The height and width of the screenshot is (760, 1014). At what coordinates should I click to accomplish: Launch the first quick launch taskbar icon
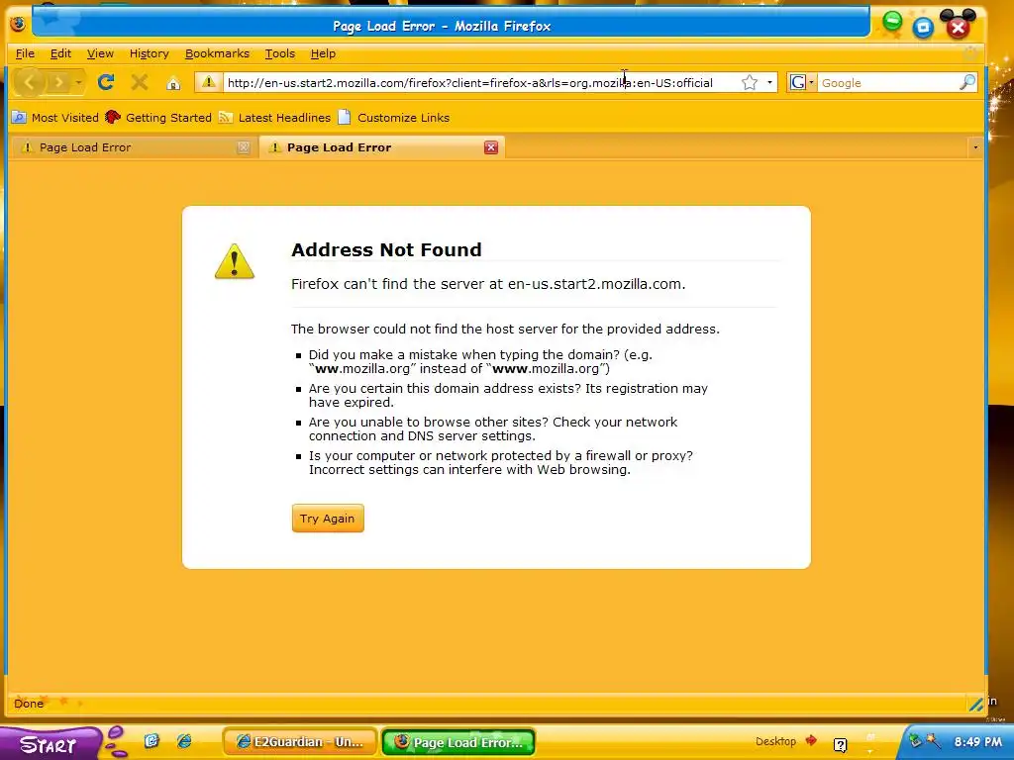click(x=152, y=740)
